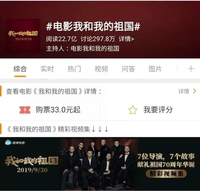The height and width of the screenshot is (191, 200).
Task: Select the 图片 tab
Action: 155,69
